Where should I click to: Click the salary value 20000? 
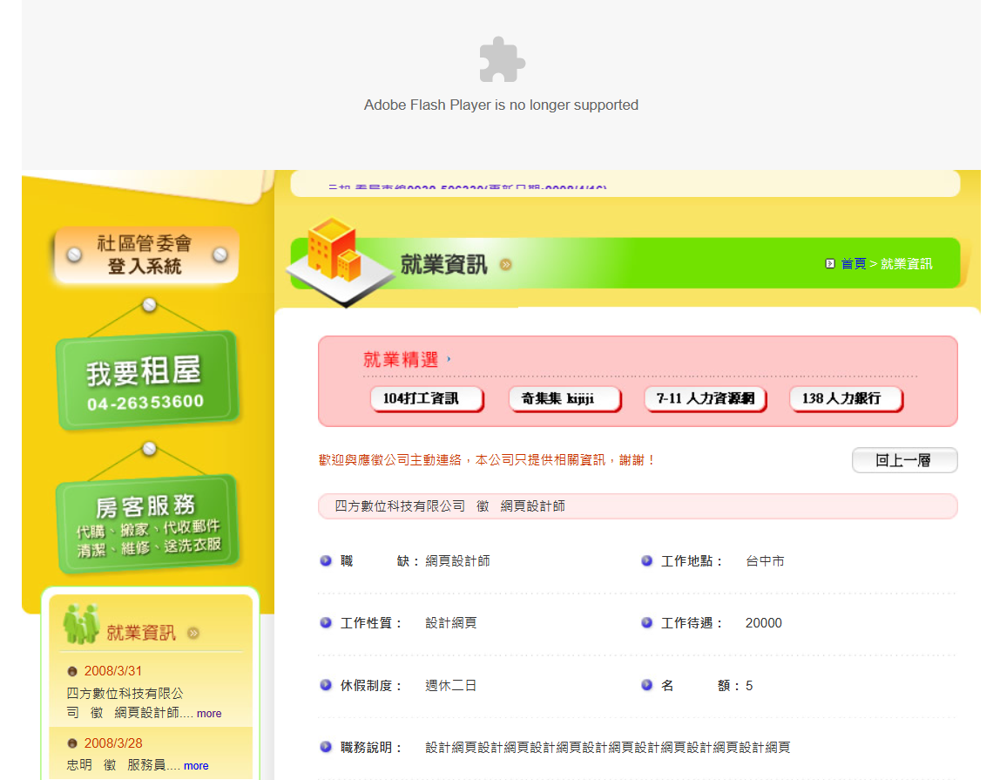(x=763, y=623)
